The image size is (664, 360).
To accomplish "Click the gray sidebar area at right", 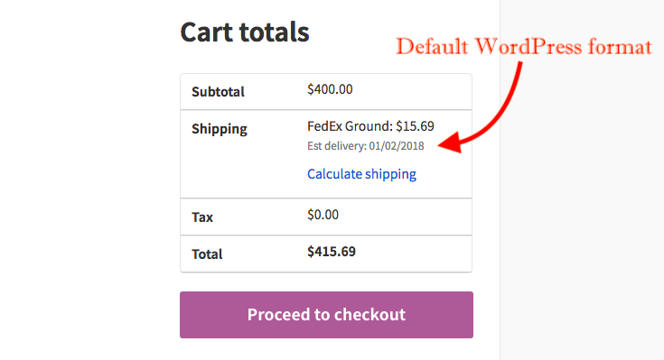I will point(582,211).
